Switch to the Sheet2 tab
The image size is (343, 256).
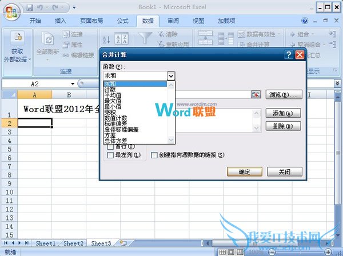(73, 243)
